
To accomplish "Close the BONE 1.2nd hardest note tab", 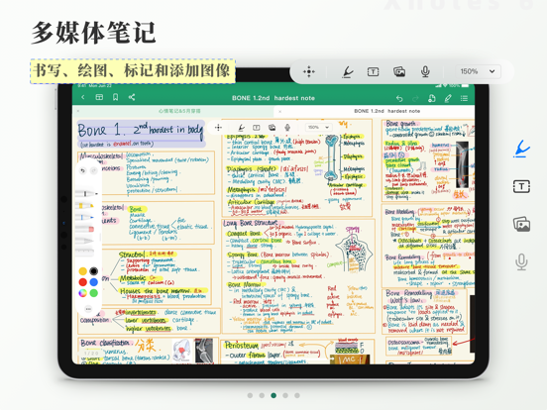I will [280, 111].
